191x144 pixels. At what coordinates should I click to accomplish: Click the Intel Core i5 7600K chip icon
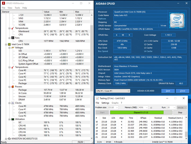click(x=9, y=44)
